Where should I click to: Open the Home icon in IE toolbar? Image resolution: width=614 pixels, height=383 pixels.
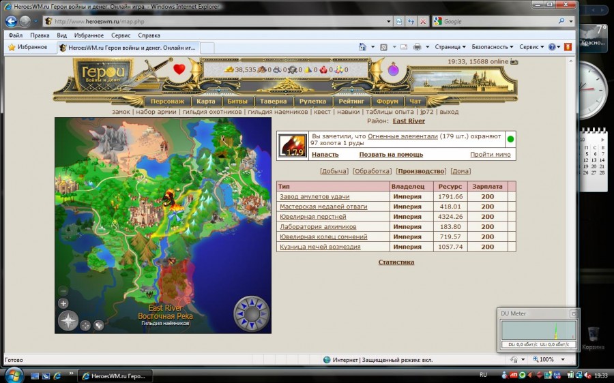pos(363,47)
